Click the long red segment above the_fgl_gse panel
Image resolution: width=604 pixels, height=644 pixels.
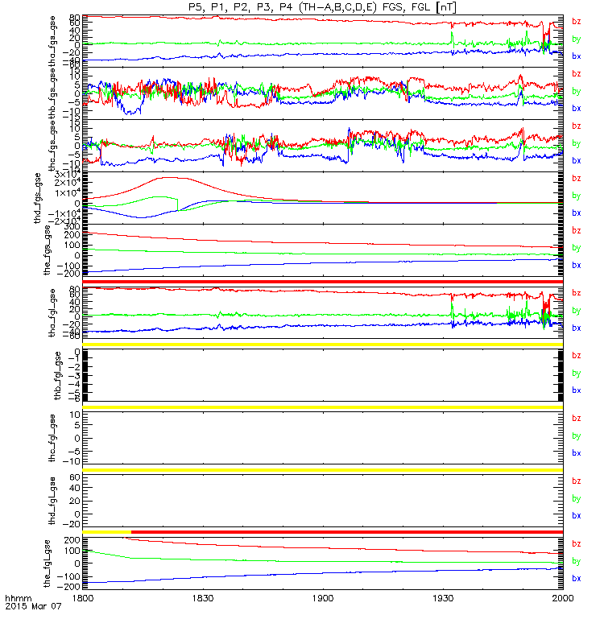tap(347, 532)
